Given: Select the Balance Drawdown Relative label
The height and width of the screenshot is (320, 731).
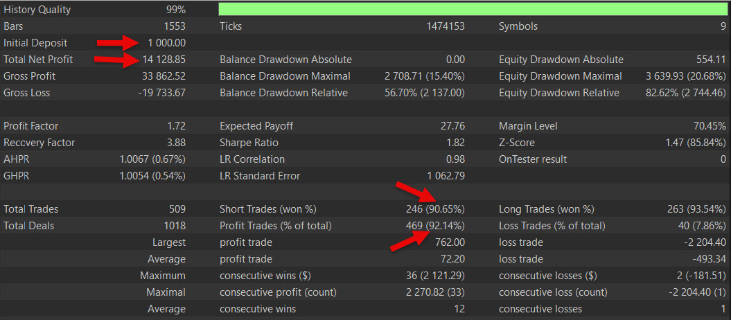Looking at the screenshot, I should coord(283,93).
